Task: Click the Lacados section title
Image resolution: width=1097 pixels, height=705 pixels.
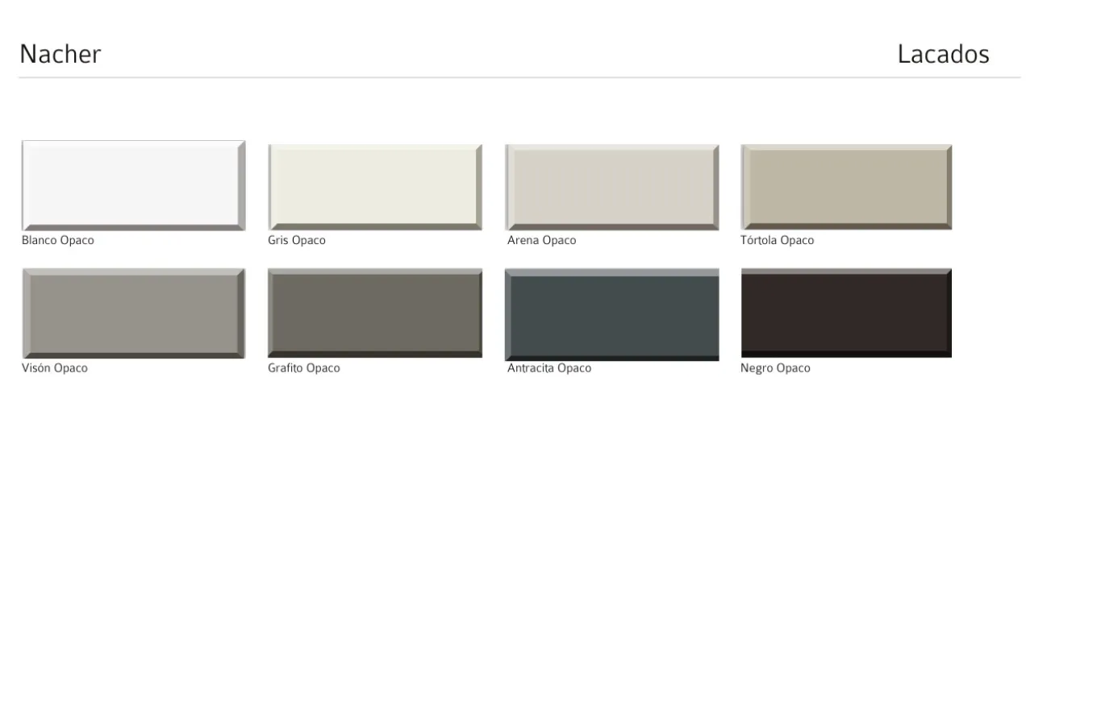Action: (x=943, y=54)
